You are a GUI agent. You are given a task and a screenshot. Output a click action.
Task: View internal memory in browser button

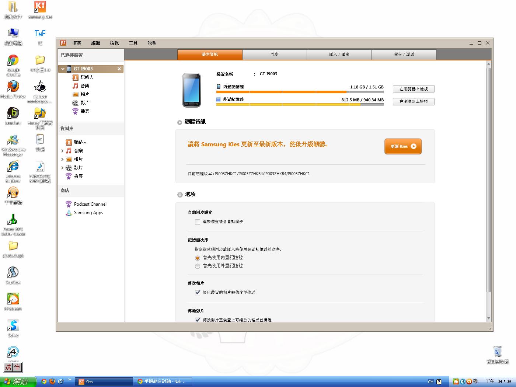(414, 89)
